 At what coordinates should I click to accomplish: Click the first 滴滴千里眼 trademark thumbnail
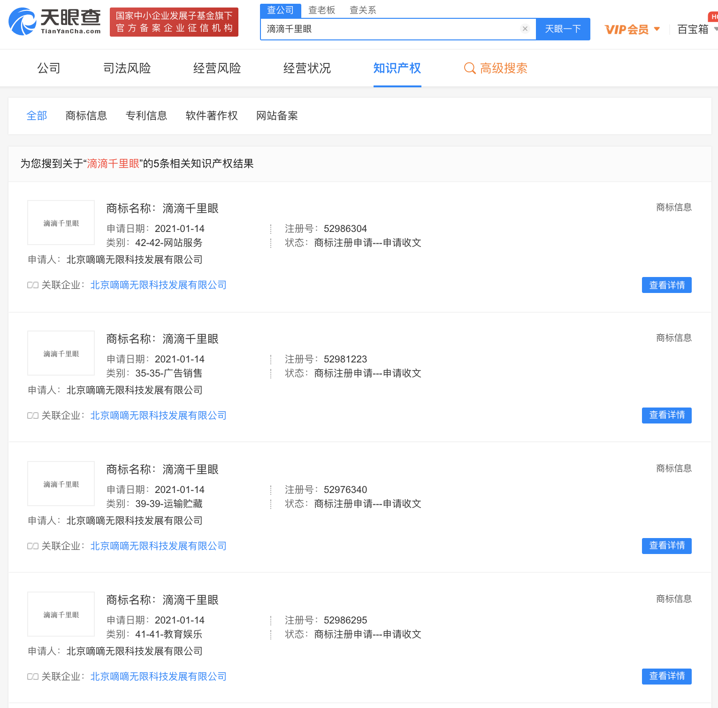61,222
